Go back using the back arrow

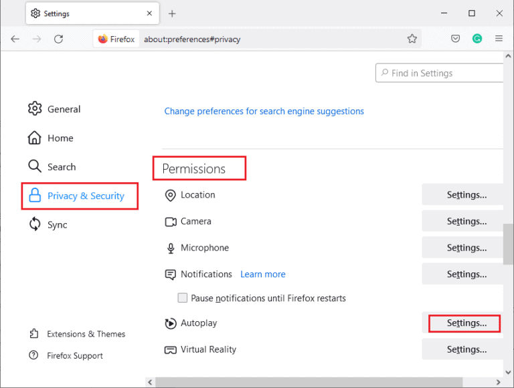point(15,39)
